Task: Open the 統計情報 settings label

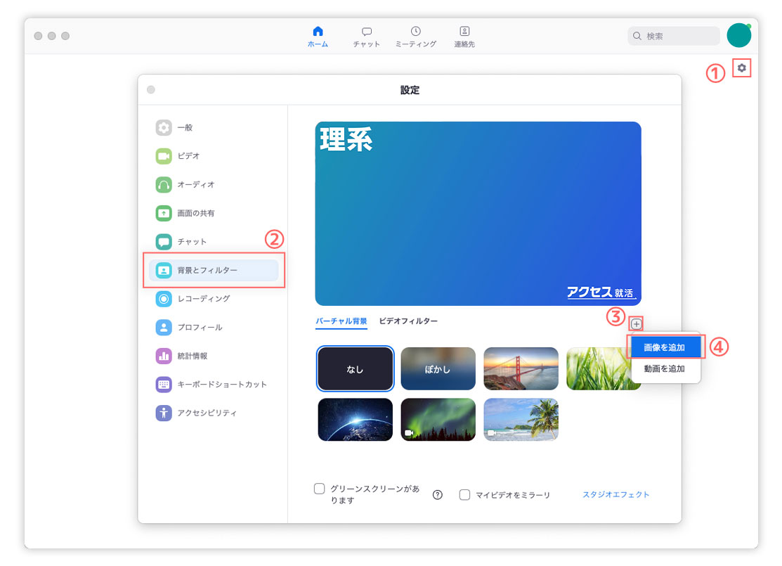Action: [x=193, y=356]
